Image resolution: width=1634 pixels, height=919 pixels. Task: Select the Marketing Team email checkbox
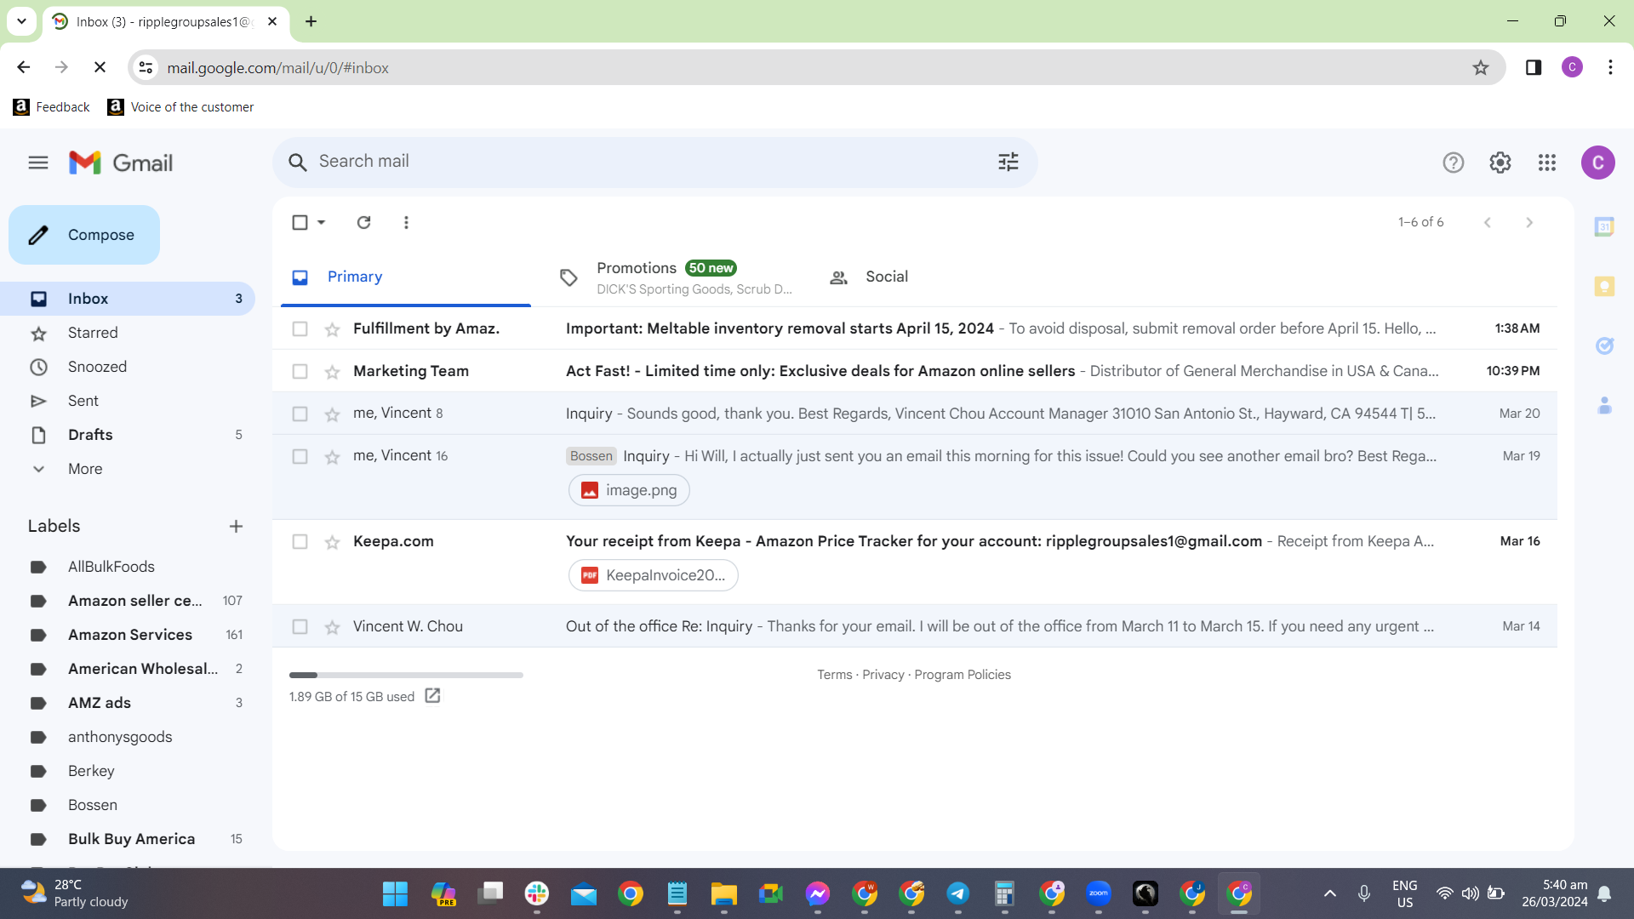300,371
